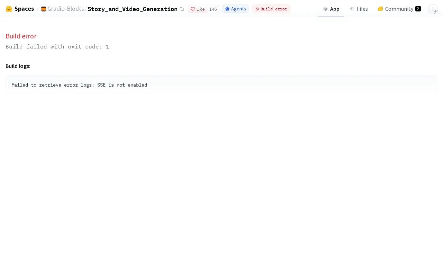443x277 pixels.
Task: Click the red Build error status badge
Action: tap(271, 9)
